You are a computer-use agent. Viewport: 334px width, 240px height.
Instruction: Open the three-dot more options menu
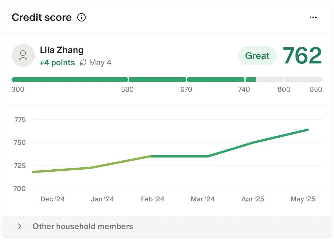[313, 17]
